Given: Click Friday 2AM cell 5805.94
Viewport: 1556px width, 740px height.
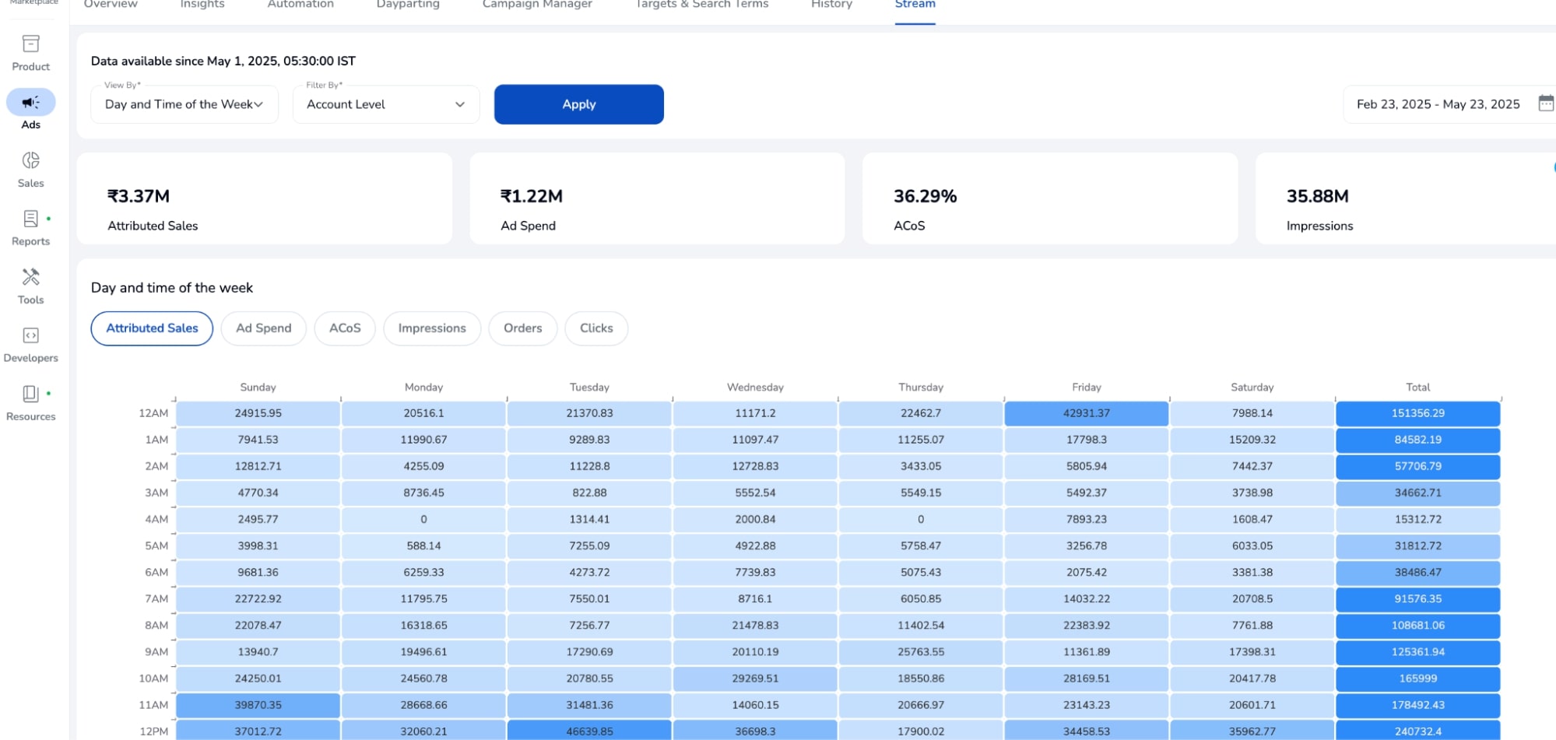Looking at the screenshot, I should pos(1087,466).
